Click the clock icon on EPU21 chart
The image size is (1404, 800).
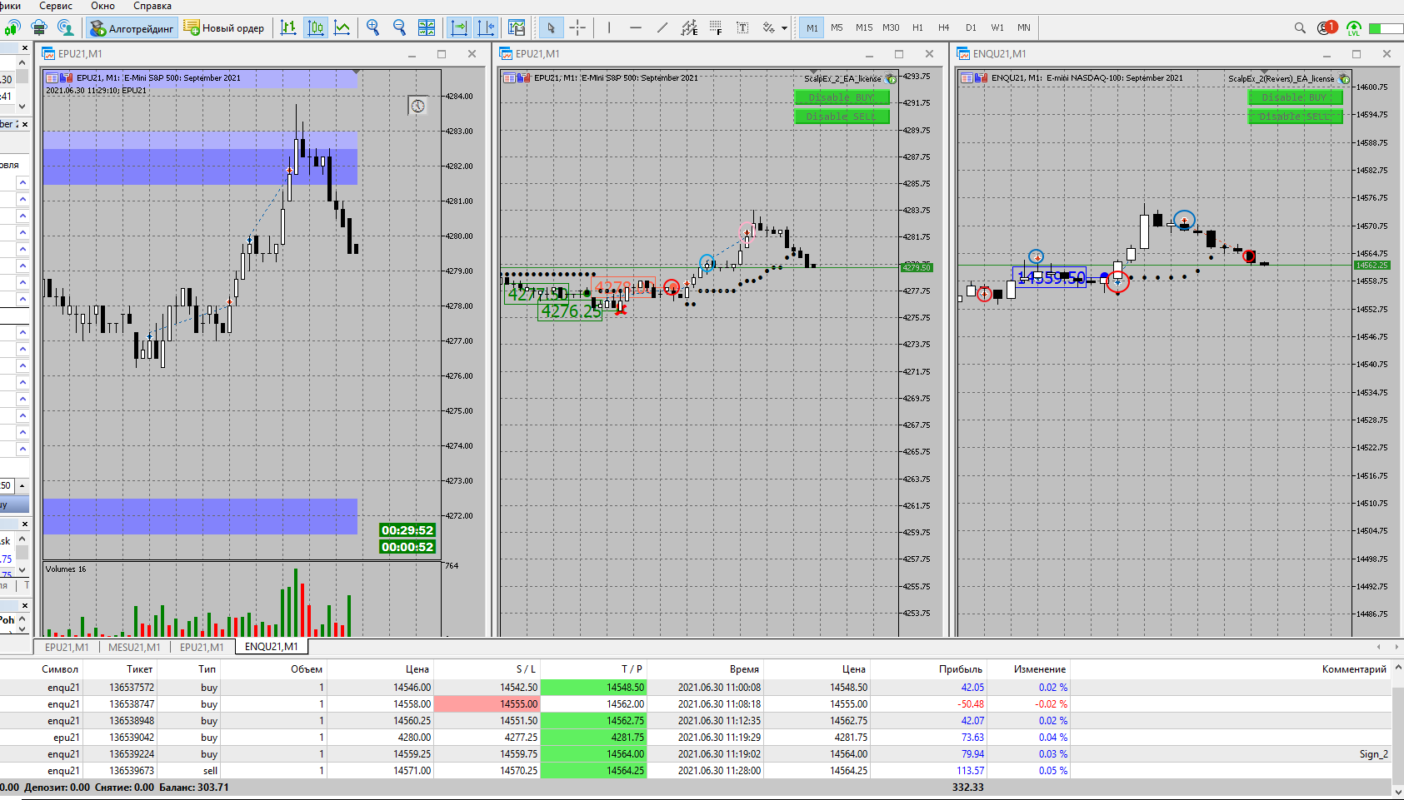418,106
